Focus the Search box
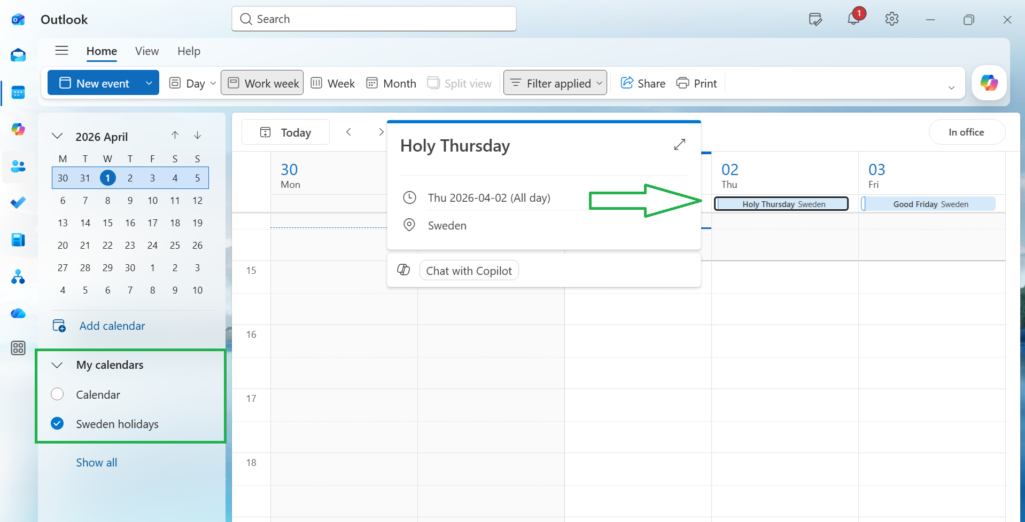This screenshot has height=522, width=1025. [374, 19]
